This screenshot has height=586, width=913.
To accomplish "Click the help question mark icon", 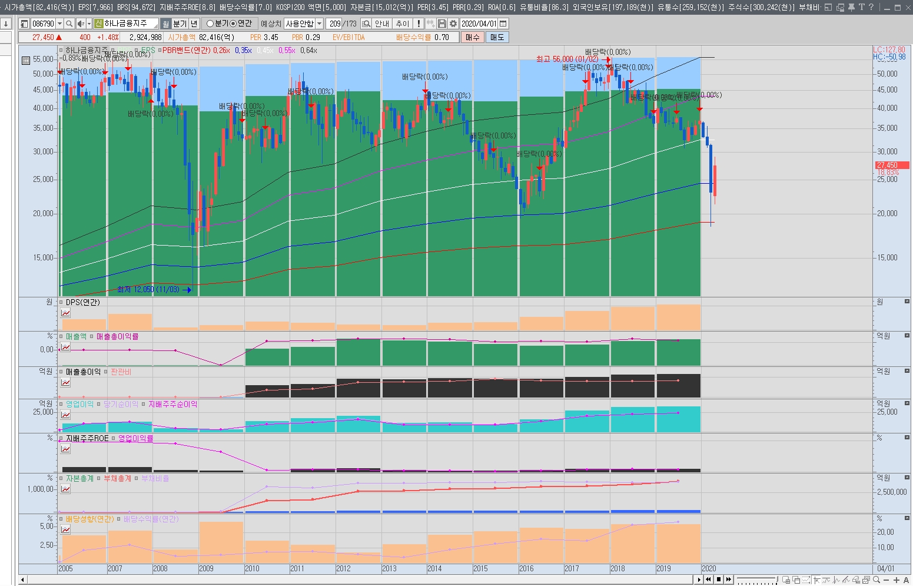I will pyautogui.click(x=871, y=7).
